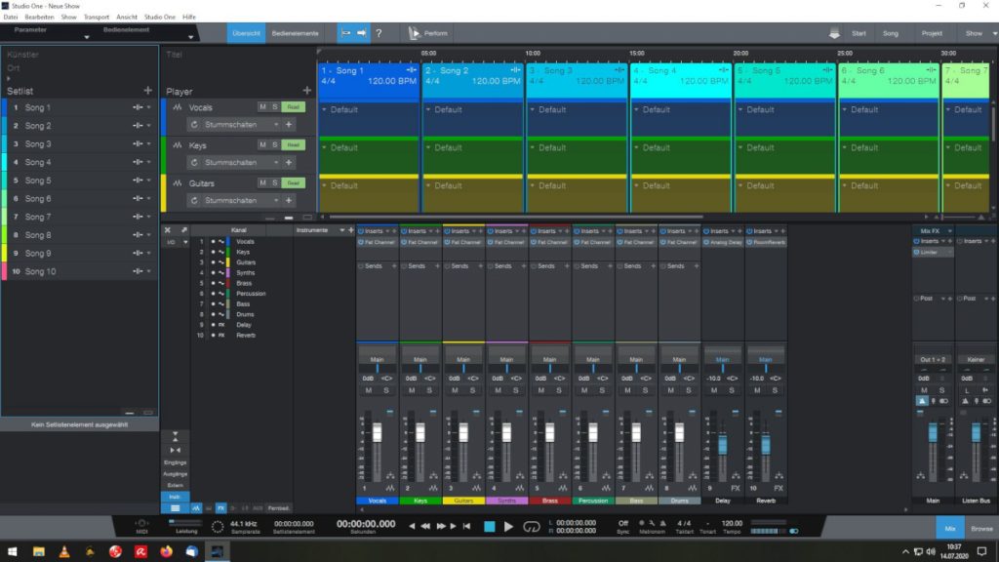Click the Start button in the top toolbar

pyautogui.click(x=859, y=32)
